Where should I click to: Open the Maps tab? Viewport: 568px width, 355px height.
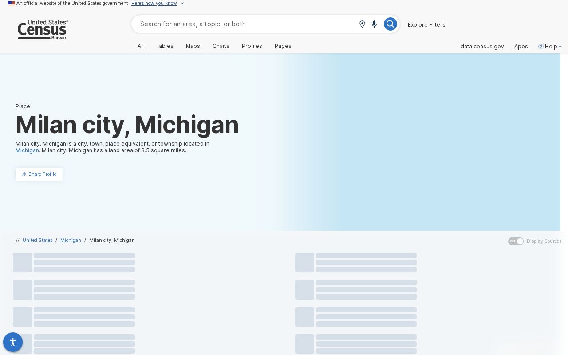coord(193,46)
